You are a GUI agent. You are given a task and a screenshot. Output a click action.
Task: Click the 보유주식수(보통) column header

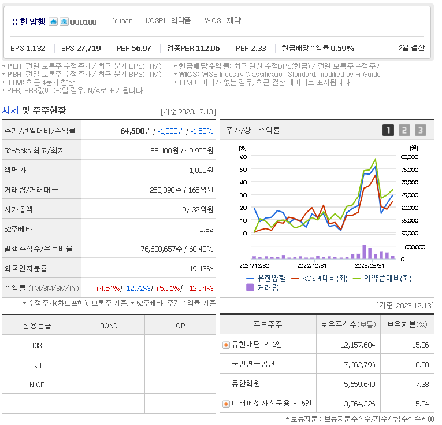tap(348, 325)
